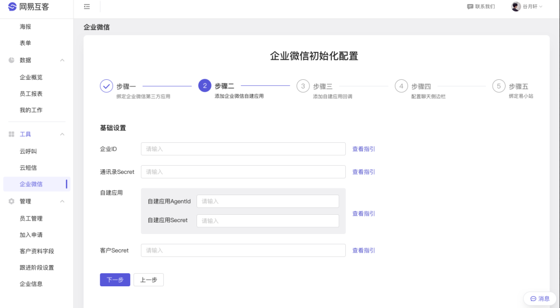The height and width of the screenshot is (308, 560).
Task: Toggle the sidebar collapse icon
Action: (87, 7)
